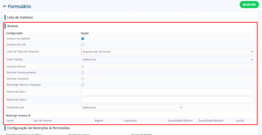
Task: Click the Quantidade Mínima column header
Action: [x=180, y=120]
